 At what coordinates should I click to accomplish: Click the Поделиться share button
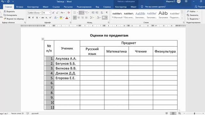pyautogui.click(x=200, y=7)
